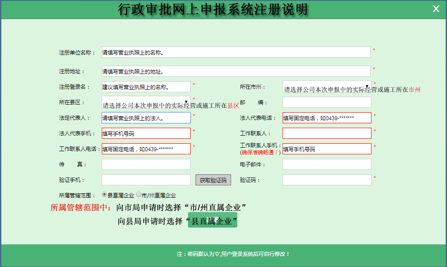The width and height of the screenshot is (447, 267).
Task: Close the registration dialog with the X
Action: (436, 9)
